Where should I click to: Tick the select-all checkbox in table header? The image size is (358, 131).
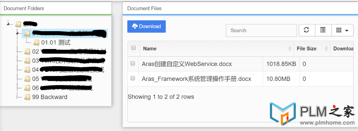point(133,48)
